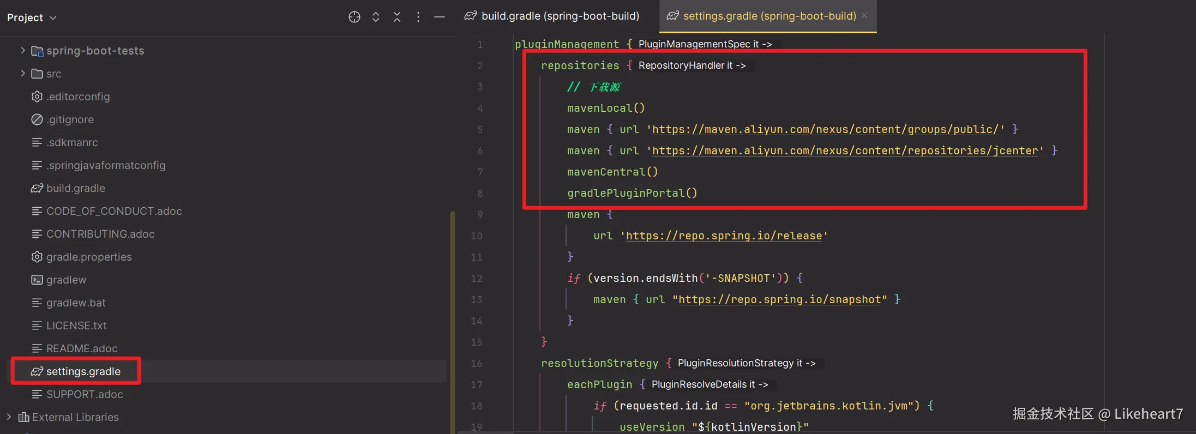The height and width of the screenshot is (434, 1196).
Task: Click the aliyun groups/public URL link
Action: point(825,129)
